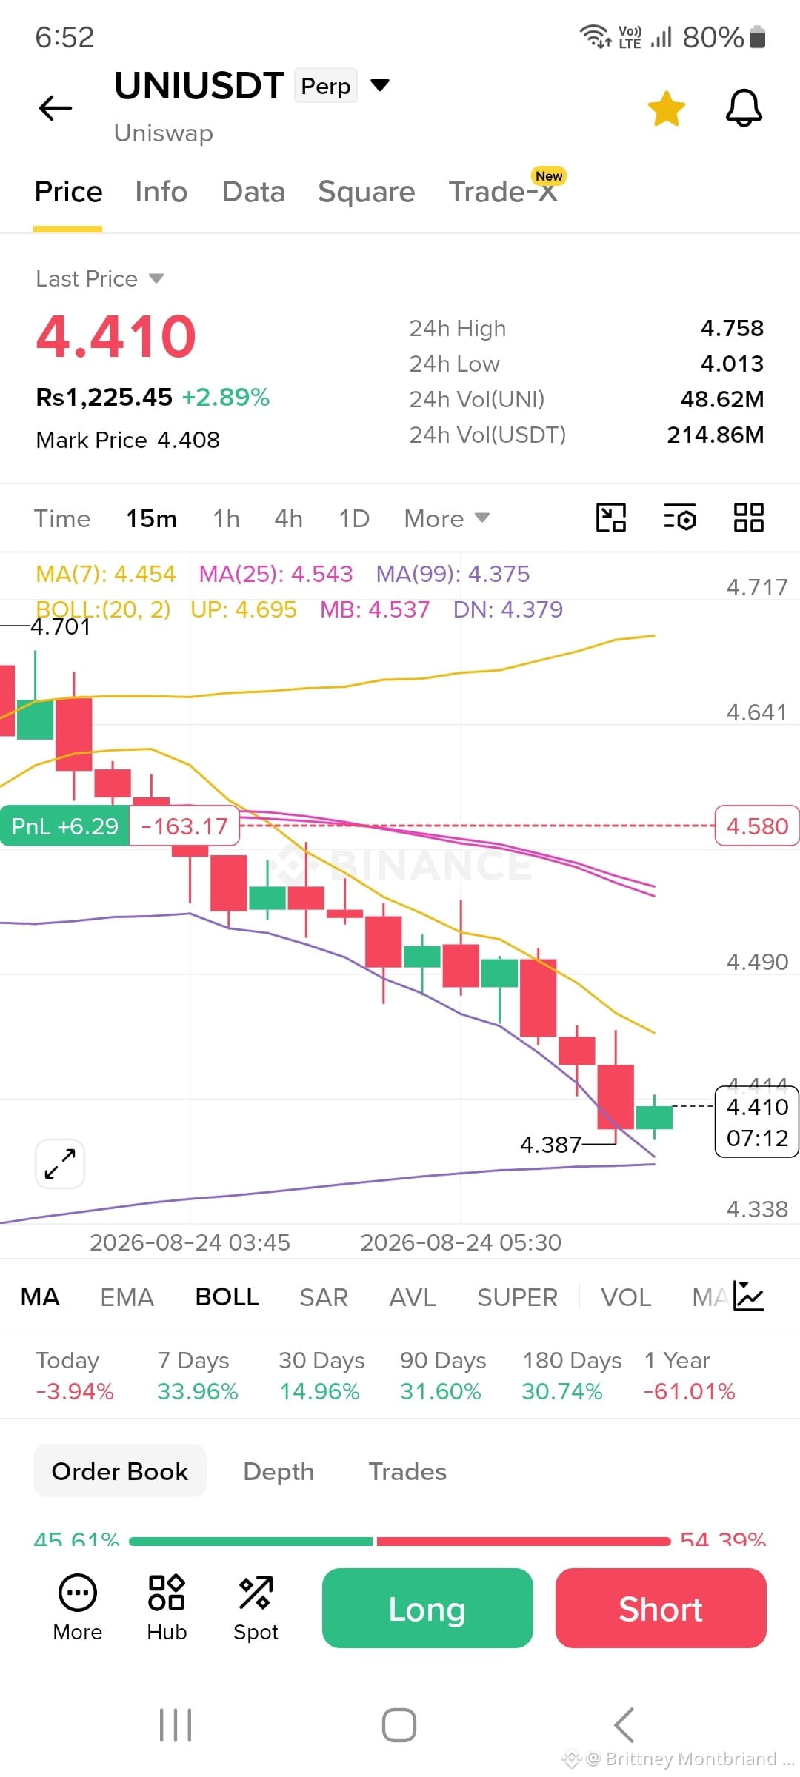Open the Info tab
Screen dimensions: 800x1777
[x=161, y=192]
